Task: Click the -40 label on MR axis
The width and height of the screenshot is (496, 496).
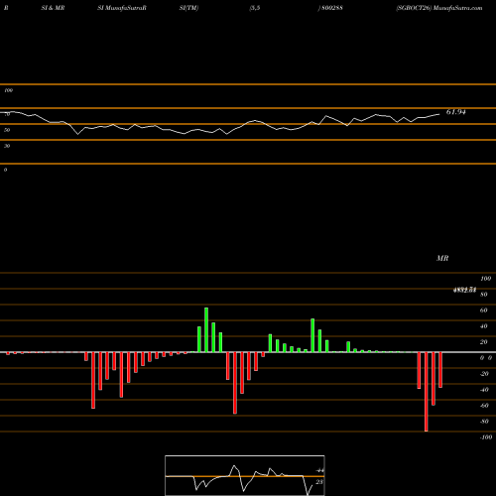Action: pos(484,390)
